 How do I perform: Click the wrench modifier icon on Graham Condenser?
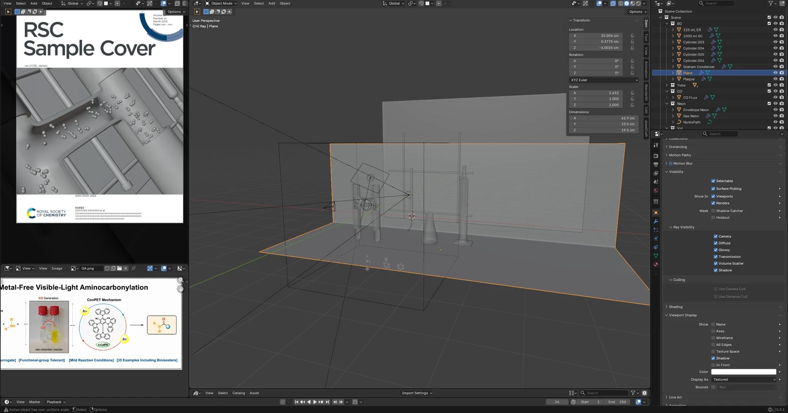[723, 66]
